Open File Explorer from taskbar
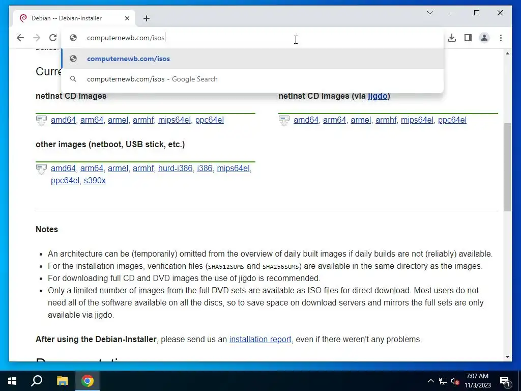 click(x=62, y=381)
